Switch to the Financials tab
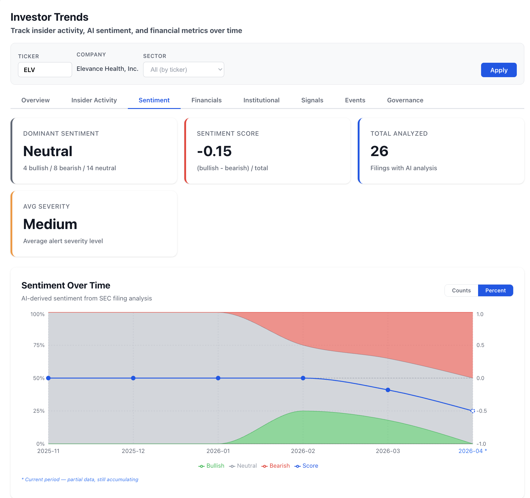The width and height of the screenshot is (530, 498). point(206,100)
